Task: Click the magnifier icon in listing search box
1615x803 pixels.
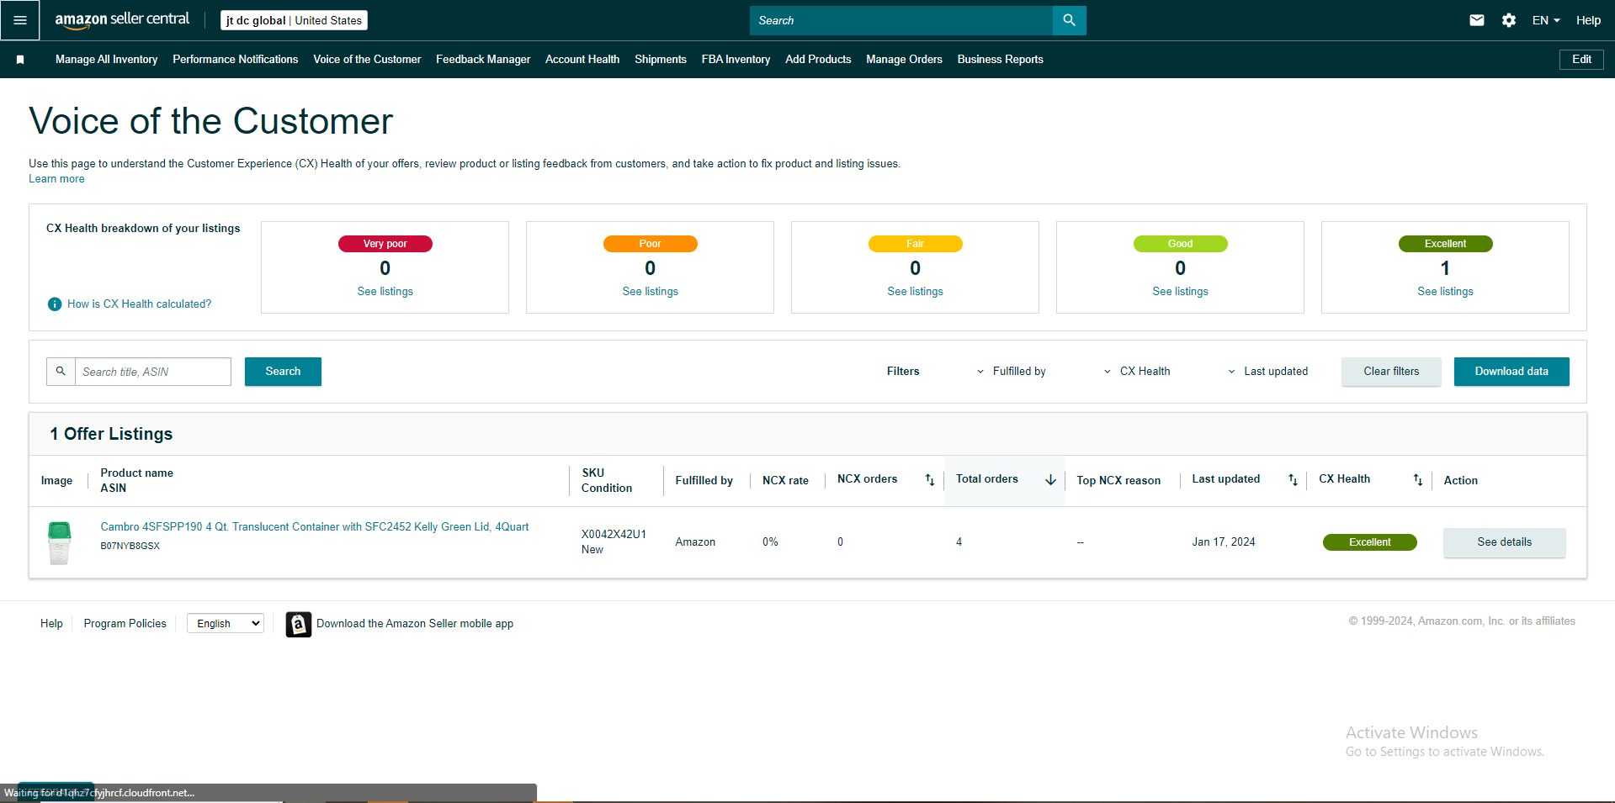Action: (61, 372)
